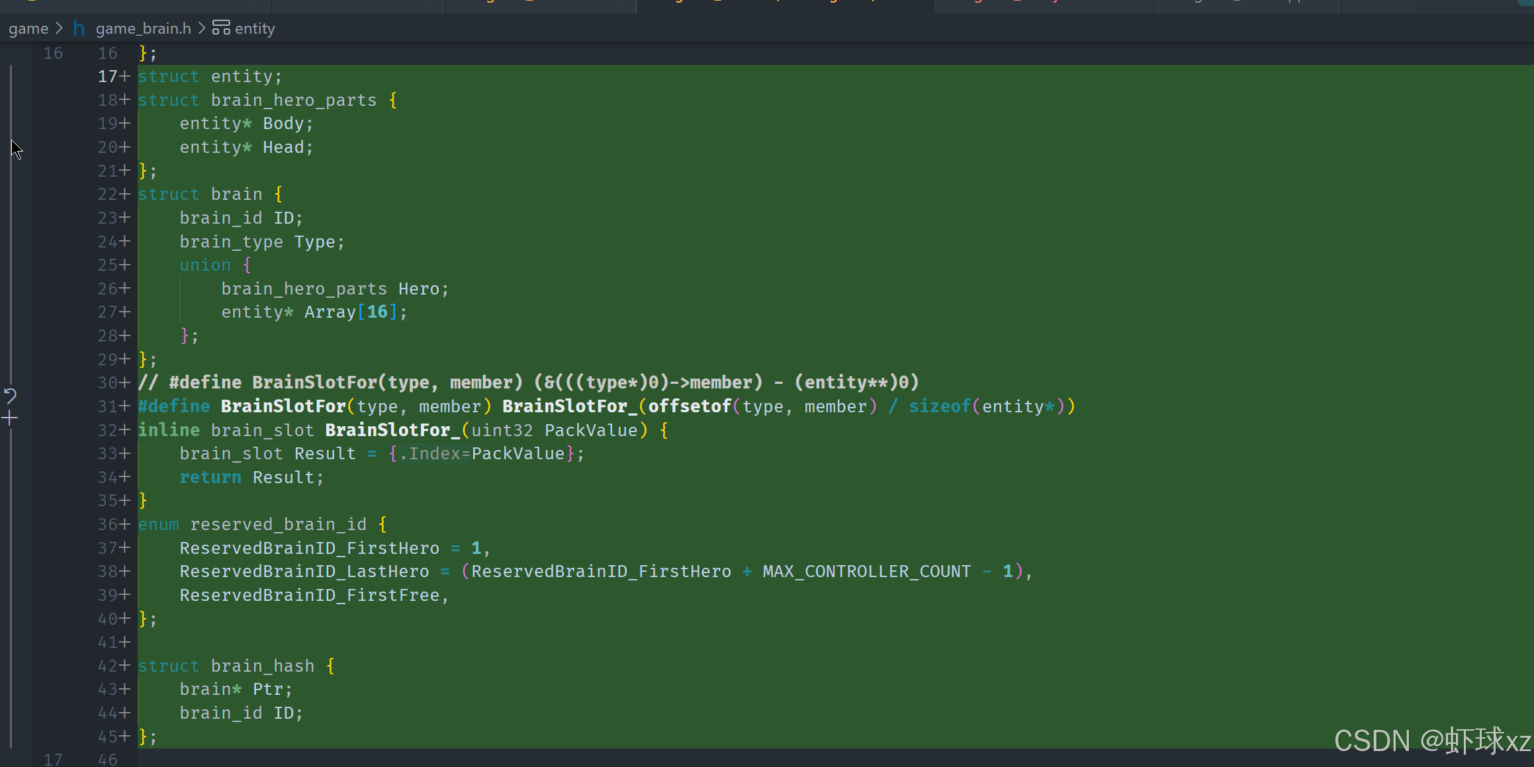Open the game folder breadcrumb
The width and height of the screenshot is (1534, 767).
coord(28,28)
